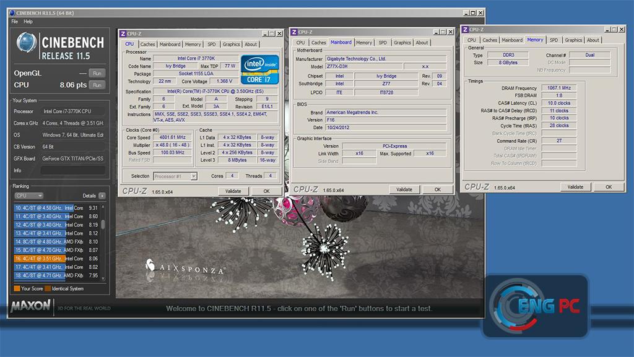Open the ranking CPU dropdown
Screen dimensions: 634x357
[28, 196]
